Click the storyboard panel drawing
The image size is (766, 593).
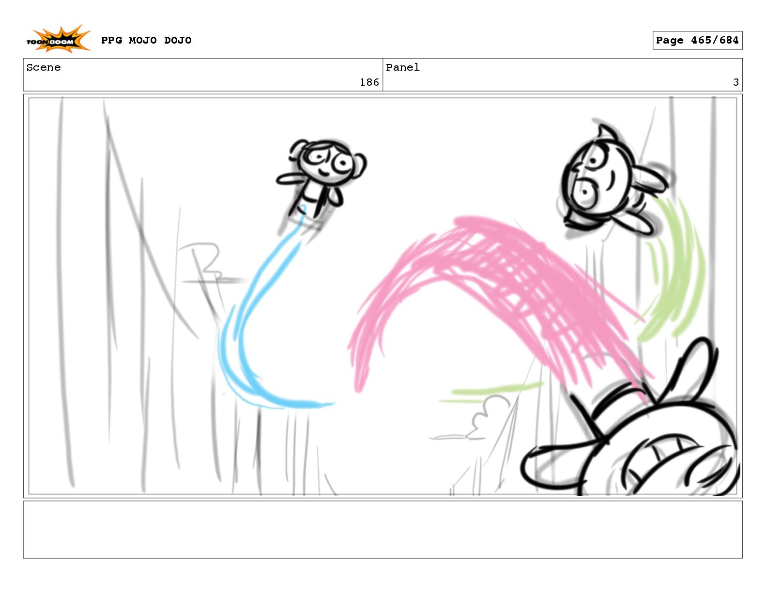[x=383, y=296]
